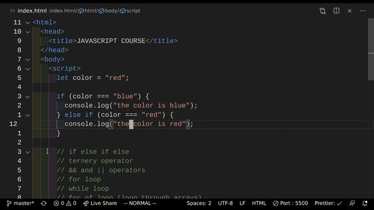Click the closing </head> tag
The image size is (374, 210).
click(54, 50)
